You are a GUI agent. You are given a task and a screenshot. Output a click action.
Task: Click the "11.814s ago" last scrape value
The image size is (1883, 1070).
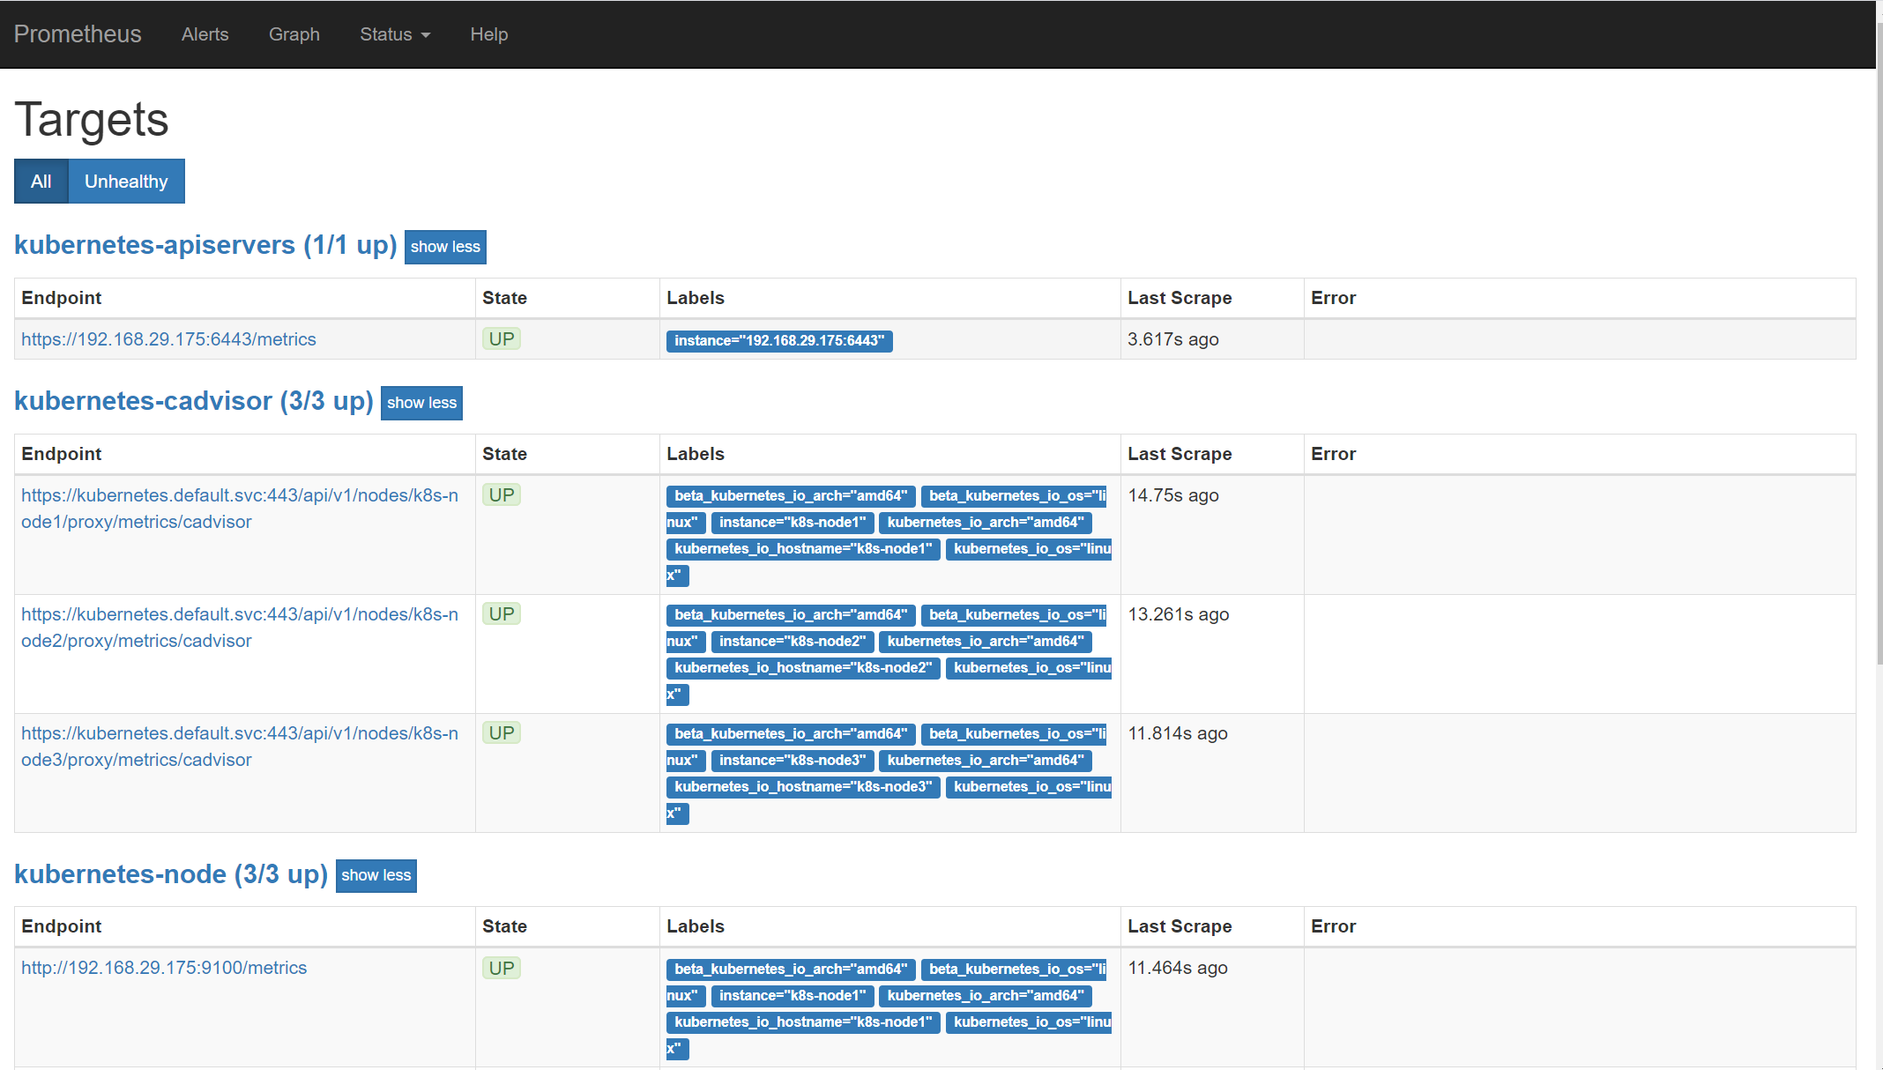click(1178, 733)
